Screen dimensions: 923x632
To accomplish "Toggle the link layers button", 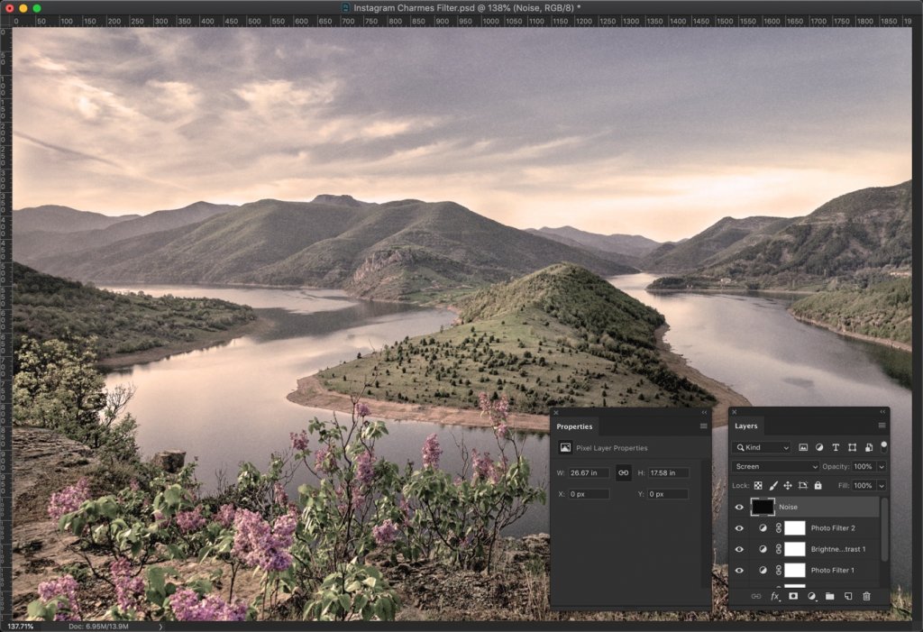I will [x=756, y=596].
